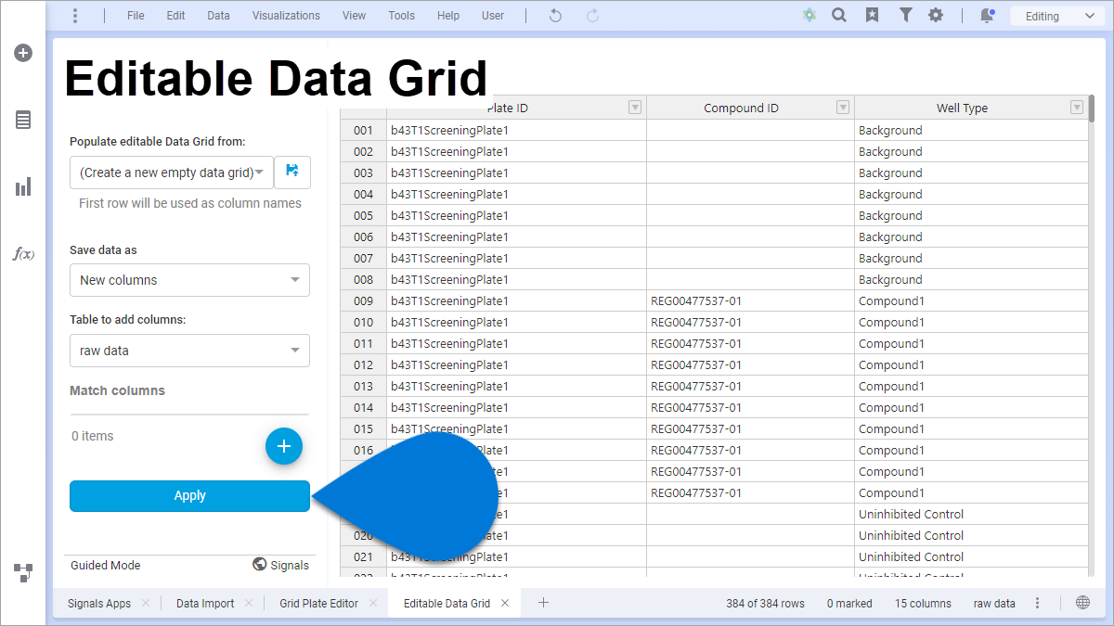
Task: Open the User menu
Action: tap(493, 16)
